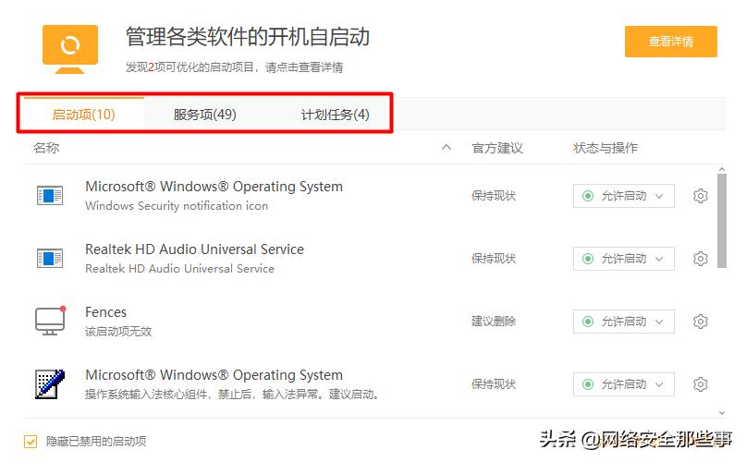Click the scrollbar up arrow
This screenshot has width=746, height=462.
coord(722,169)
